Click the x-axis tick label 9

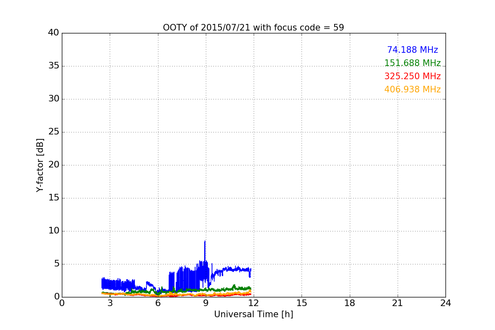[x=206, y=303]
